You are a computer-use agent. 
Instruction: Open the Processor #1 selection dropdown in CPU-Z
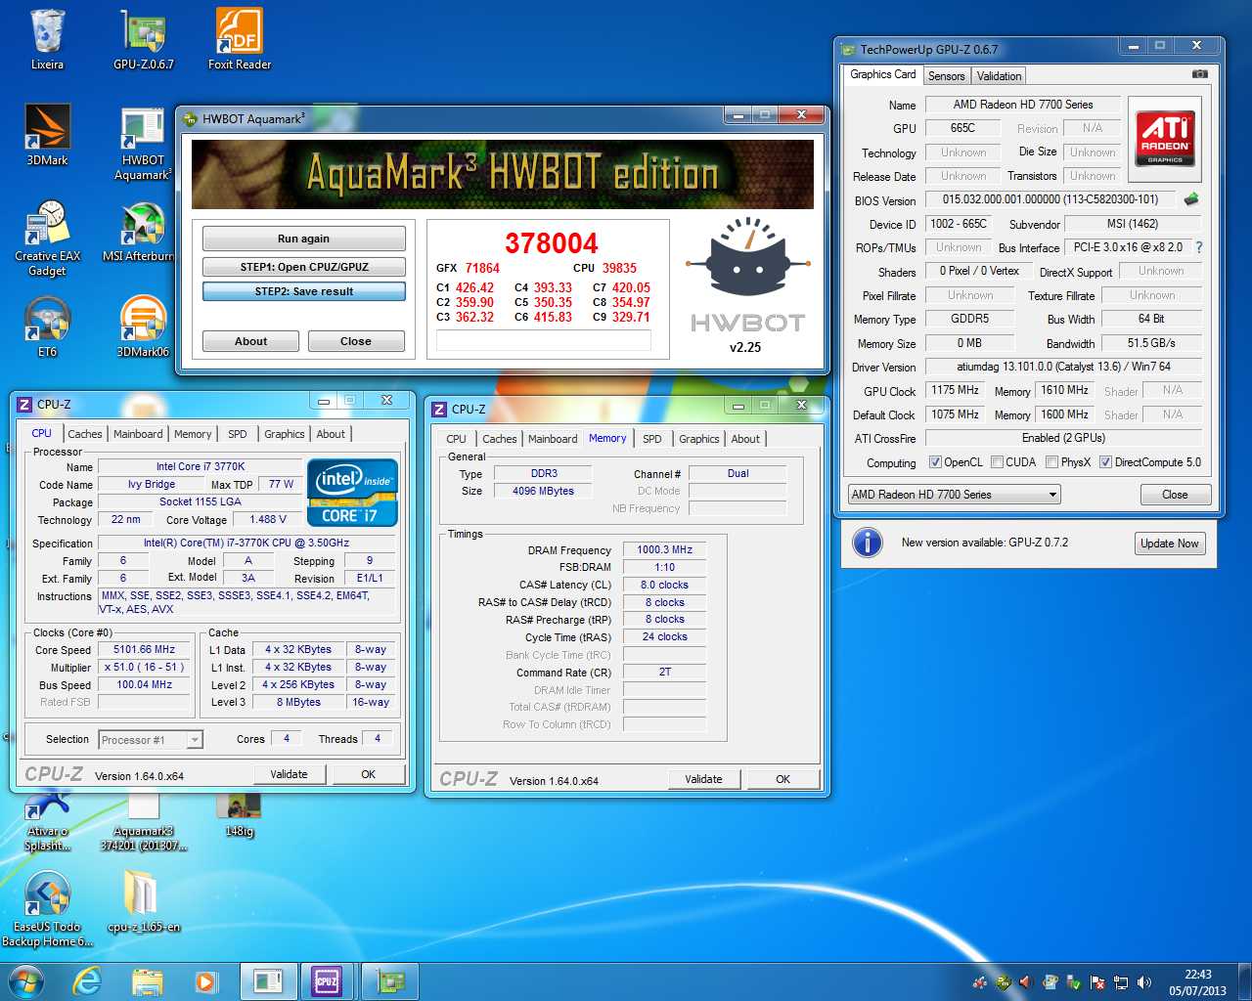(151, 740)
